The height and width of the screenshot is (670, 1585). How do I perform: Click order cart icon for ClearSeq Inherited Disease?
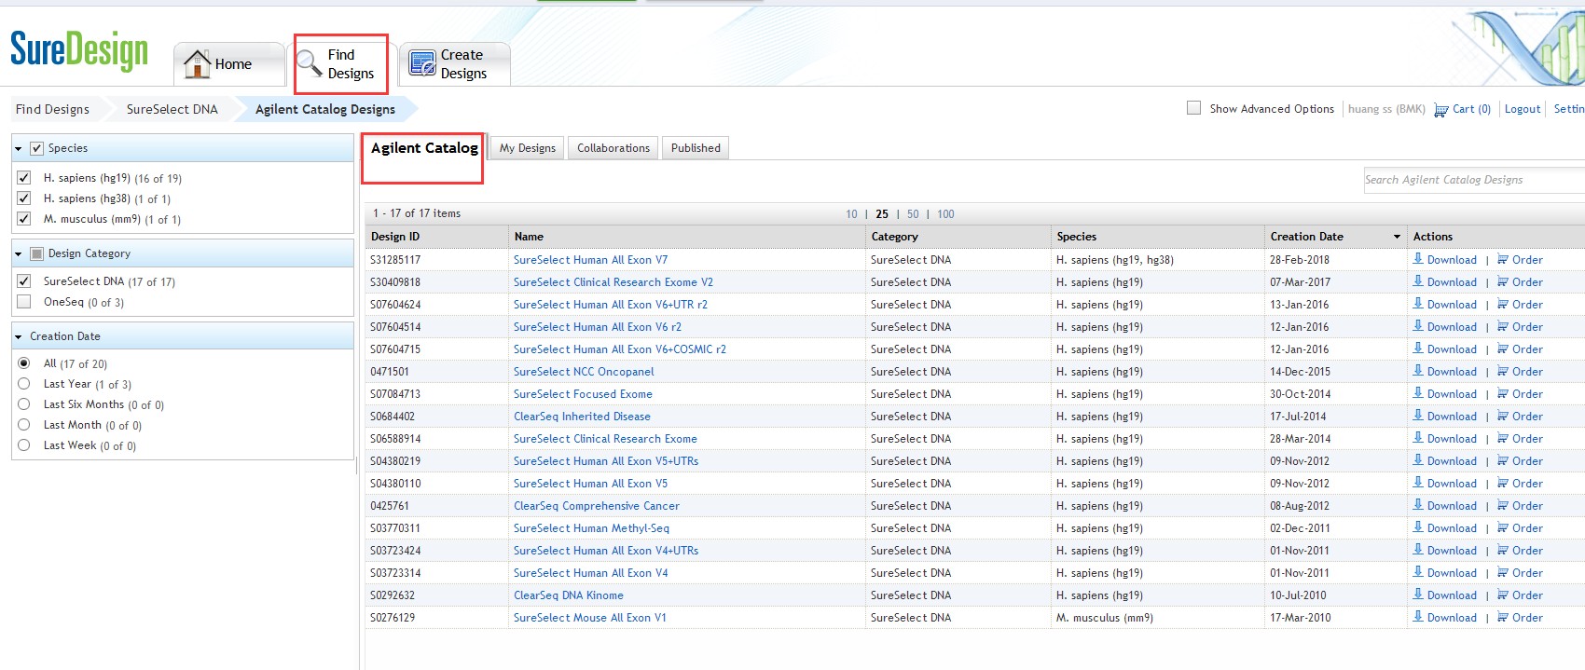coord(1503,417)
